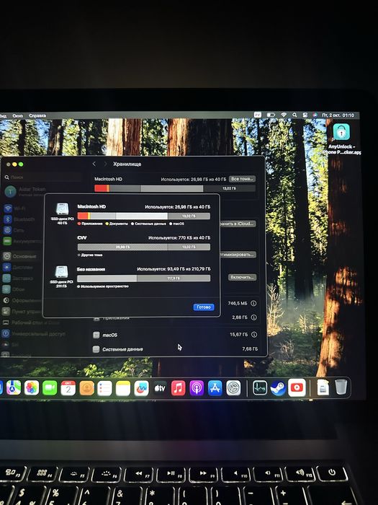
Task: Click the Системные данные row
Action: click(175, 349)
